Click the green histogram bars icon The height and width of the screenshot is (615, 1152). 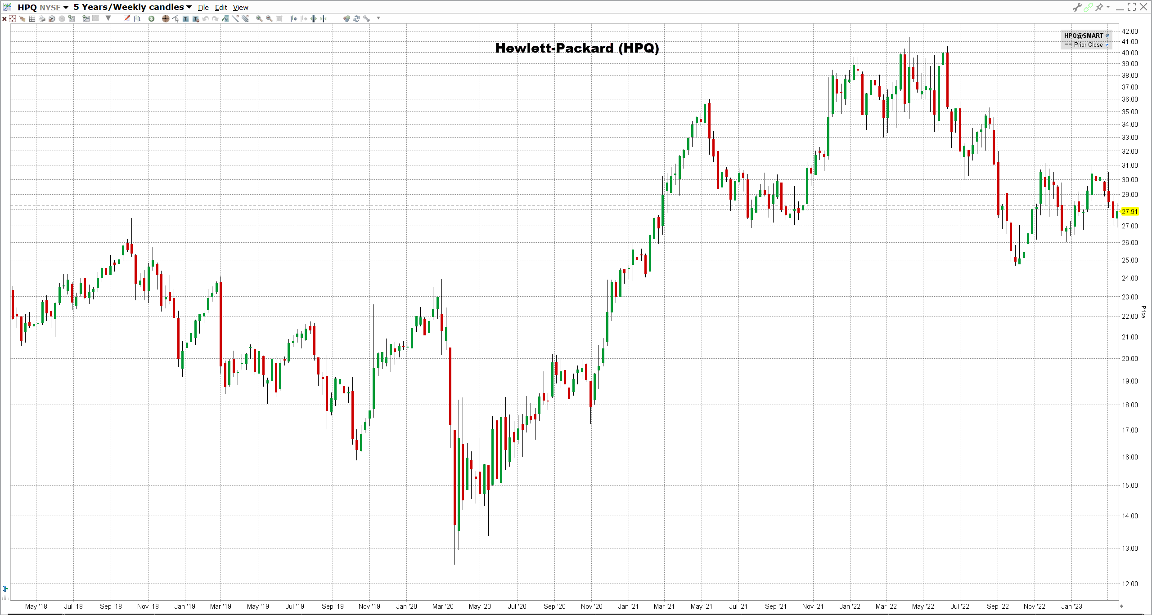[x=225, y=18]
